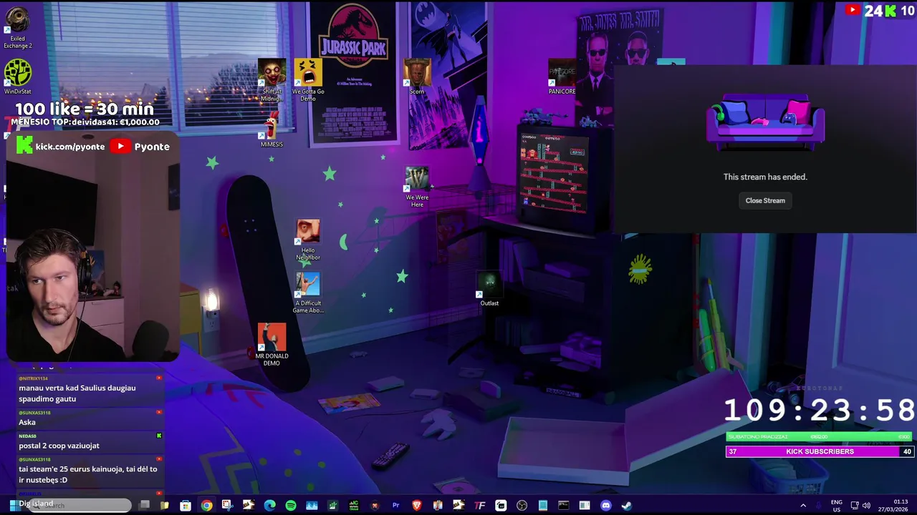Image resolution: width=917 pixels, height=515 pixels.
Task: Switch the ENG US input language
Action: click(837, 506)
